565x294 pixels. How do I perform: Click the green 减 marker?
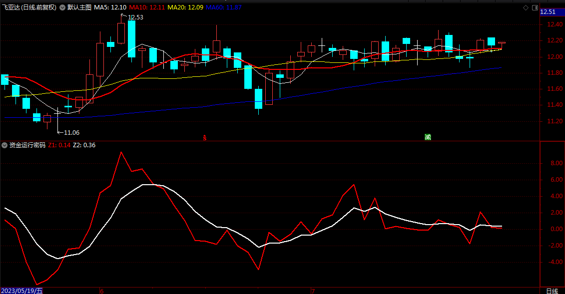(428, 137)
